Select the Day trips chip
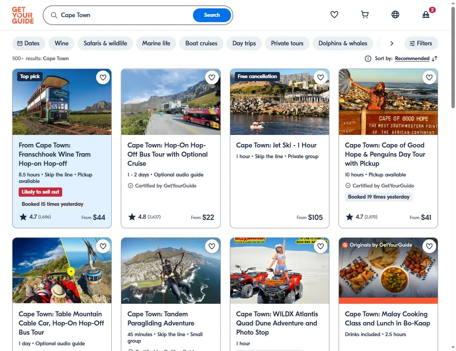The image size is (456, 351). pos(244,43)
